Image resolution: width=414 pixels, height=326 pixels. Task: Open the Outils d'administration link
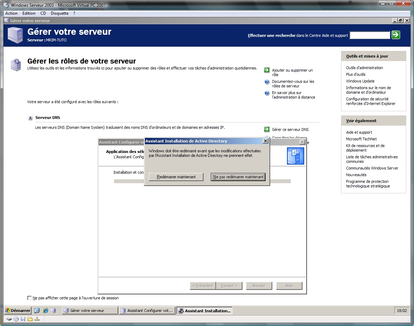(365, 68)
